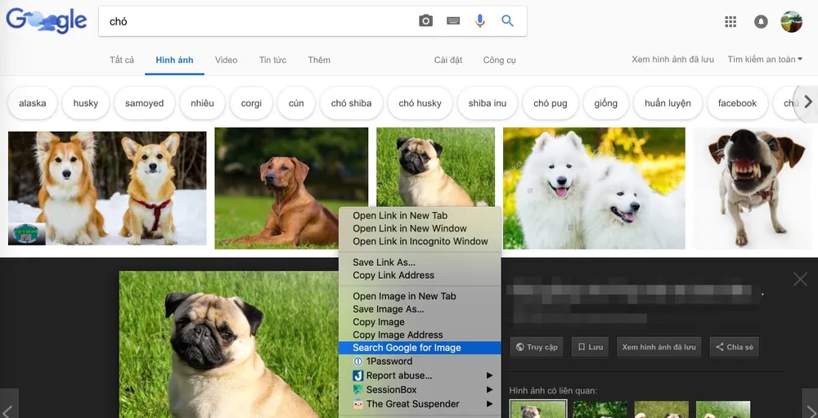This screenshot has width=818, height=418.
Task: Open the notifications bell icon
Action: pyautogui.click(x=761, y=22)
